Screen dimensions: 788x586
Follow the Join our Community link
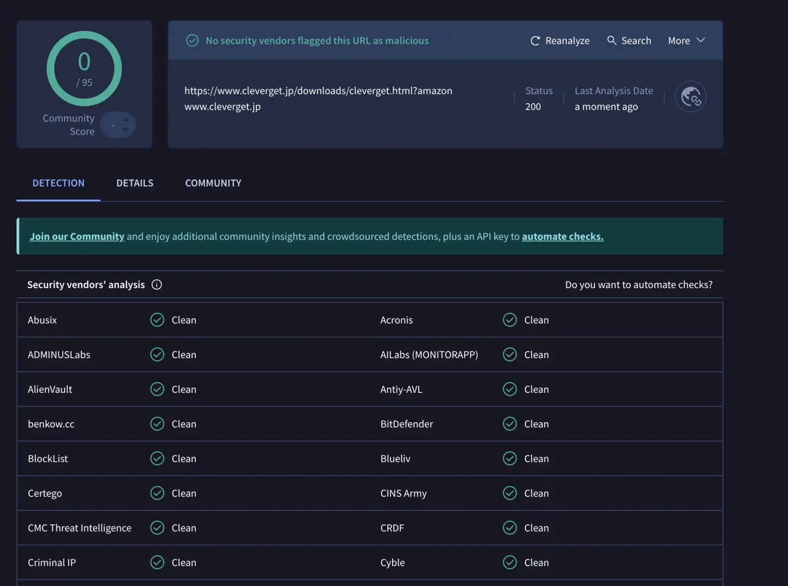[x=77, y=237]
